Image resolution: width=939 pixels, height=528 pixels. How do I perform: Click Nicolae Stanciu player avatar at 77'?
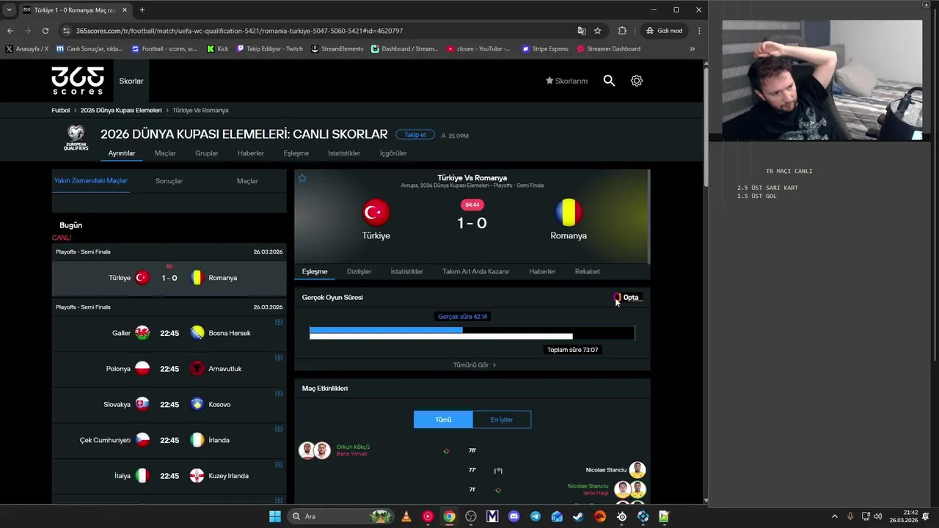pyautogui.click(x=637, y=469)
